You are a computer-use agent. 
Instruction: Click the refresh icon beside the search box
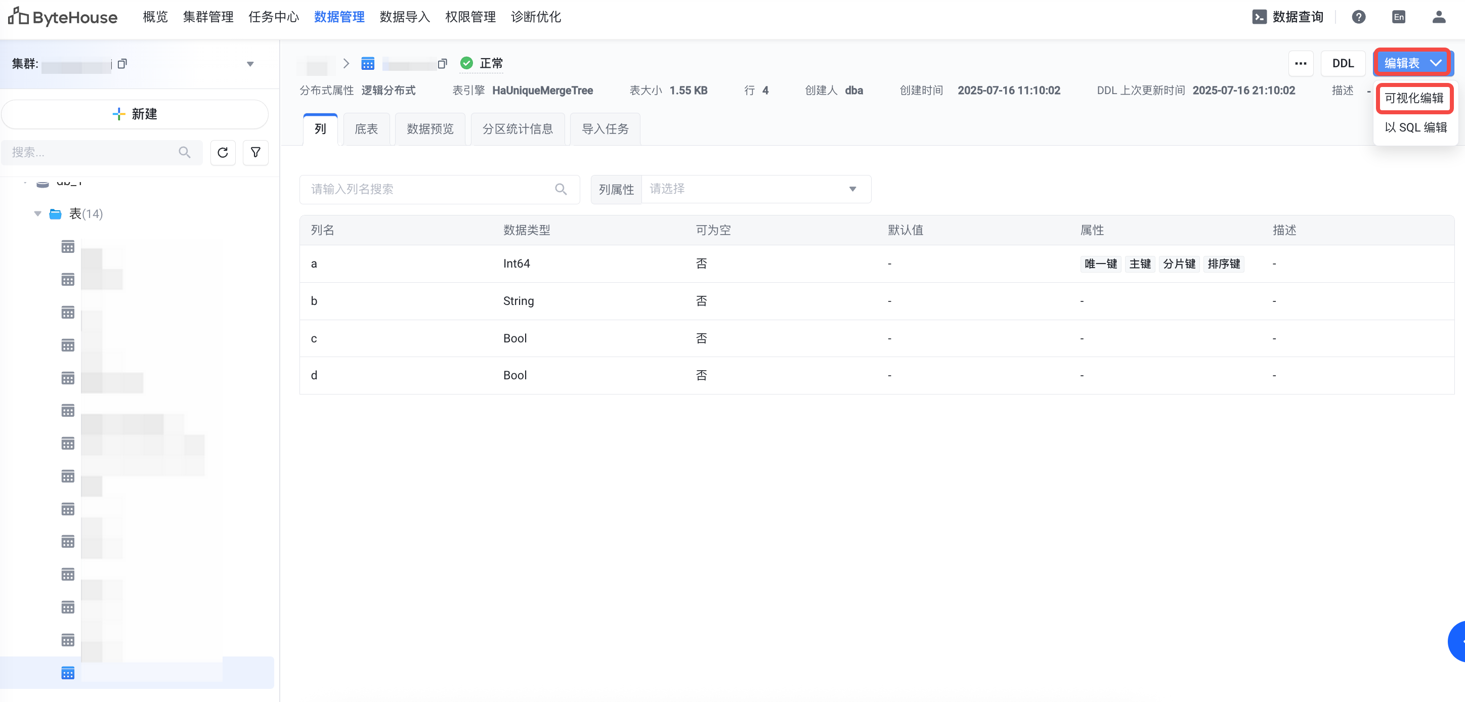[x=223, y=152]
